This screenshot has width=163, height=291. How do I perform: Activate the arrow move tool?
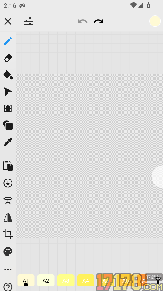point(8,92)
